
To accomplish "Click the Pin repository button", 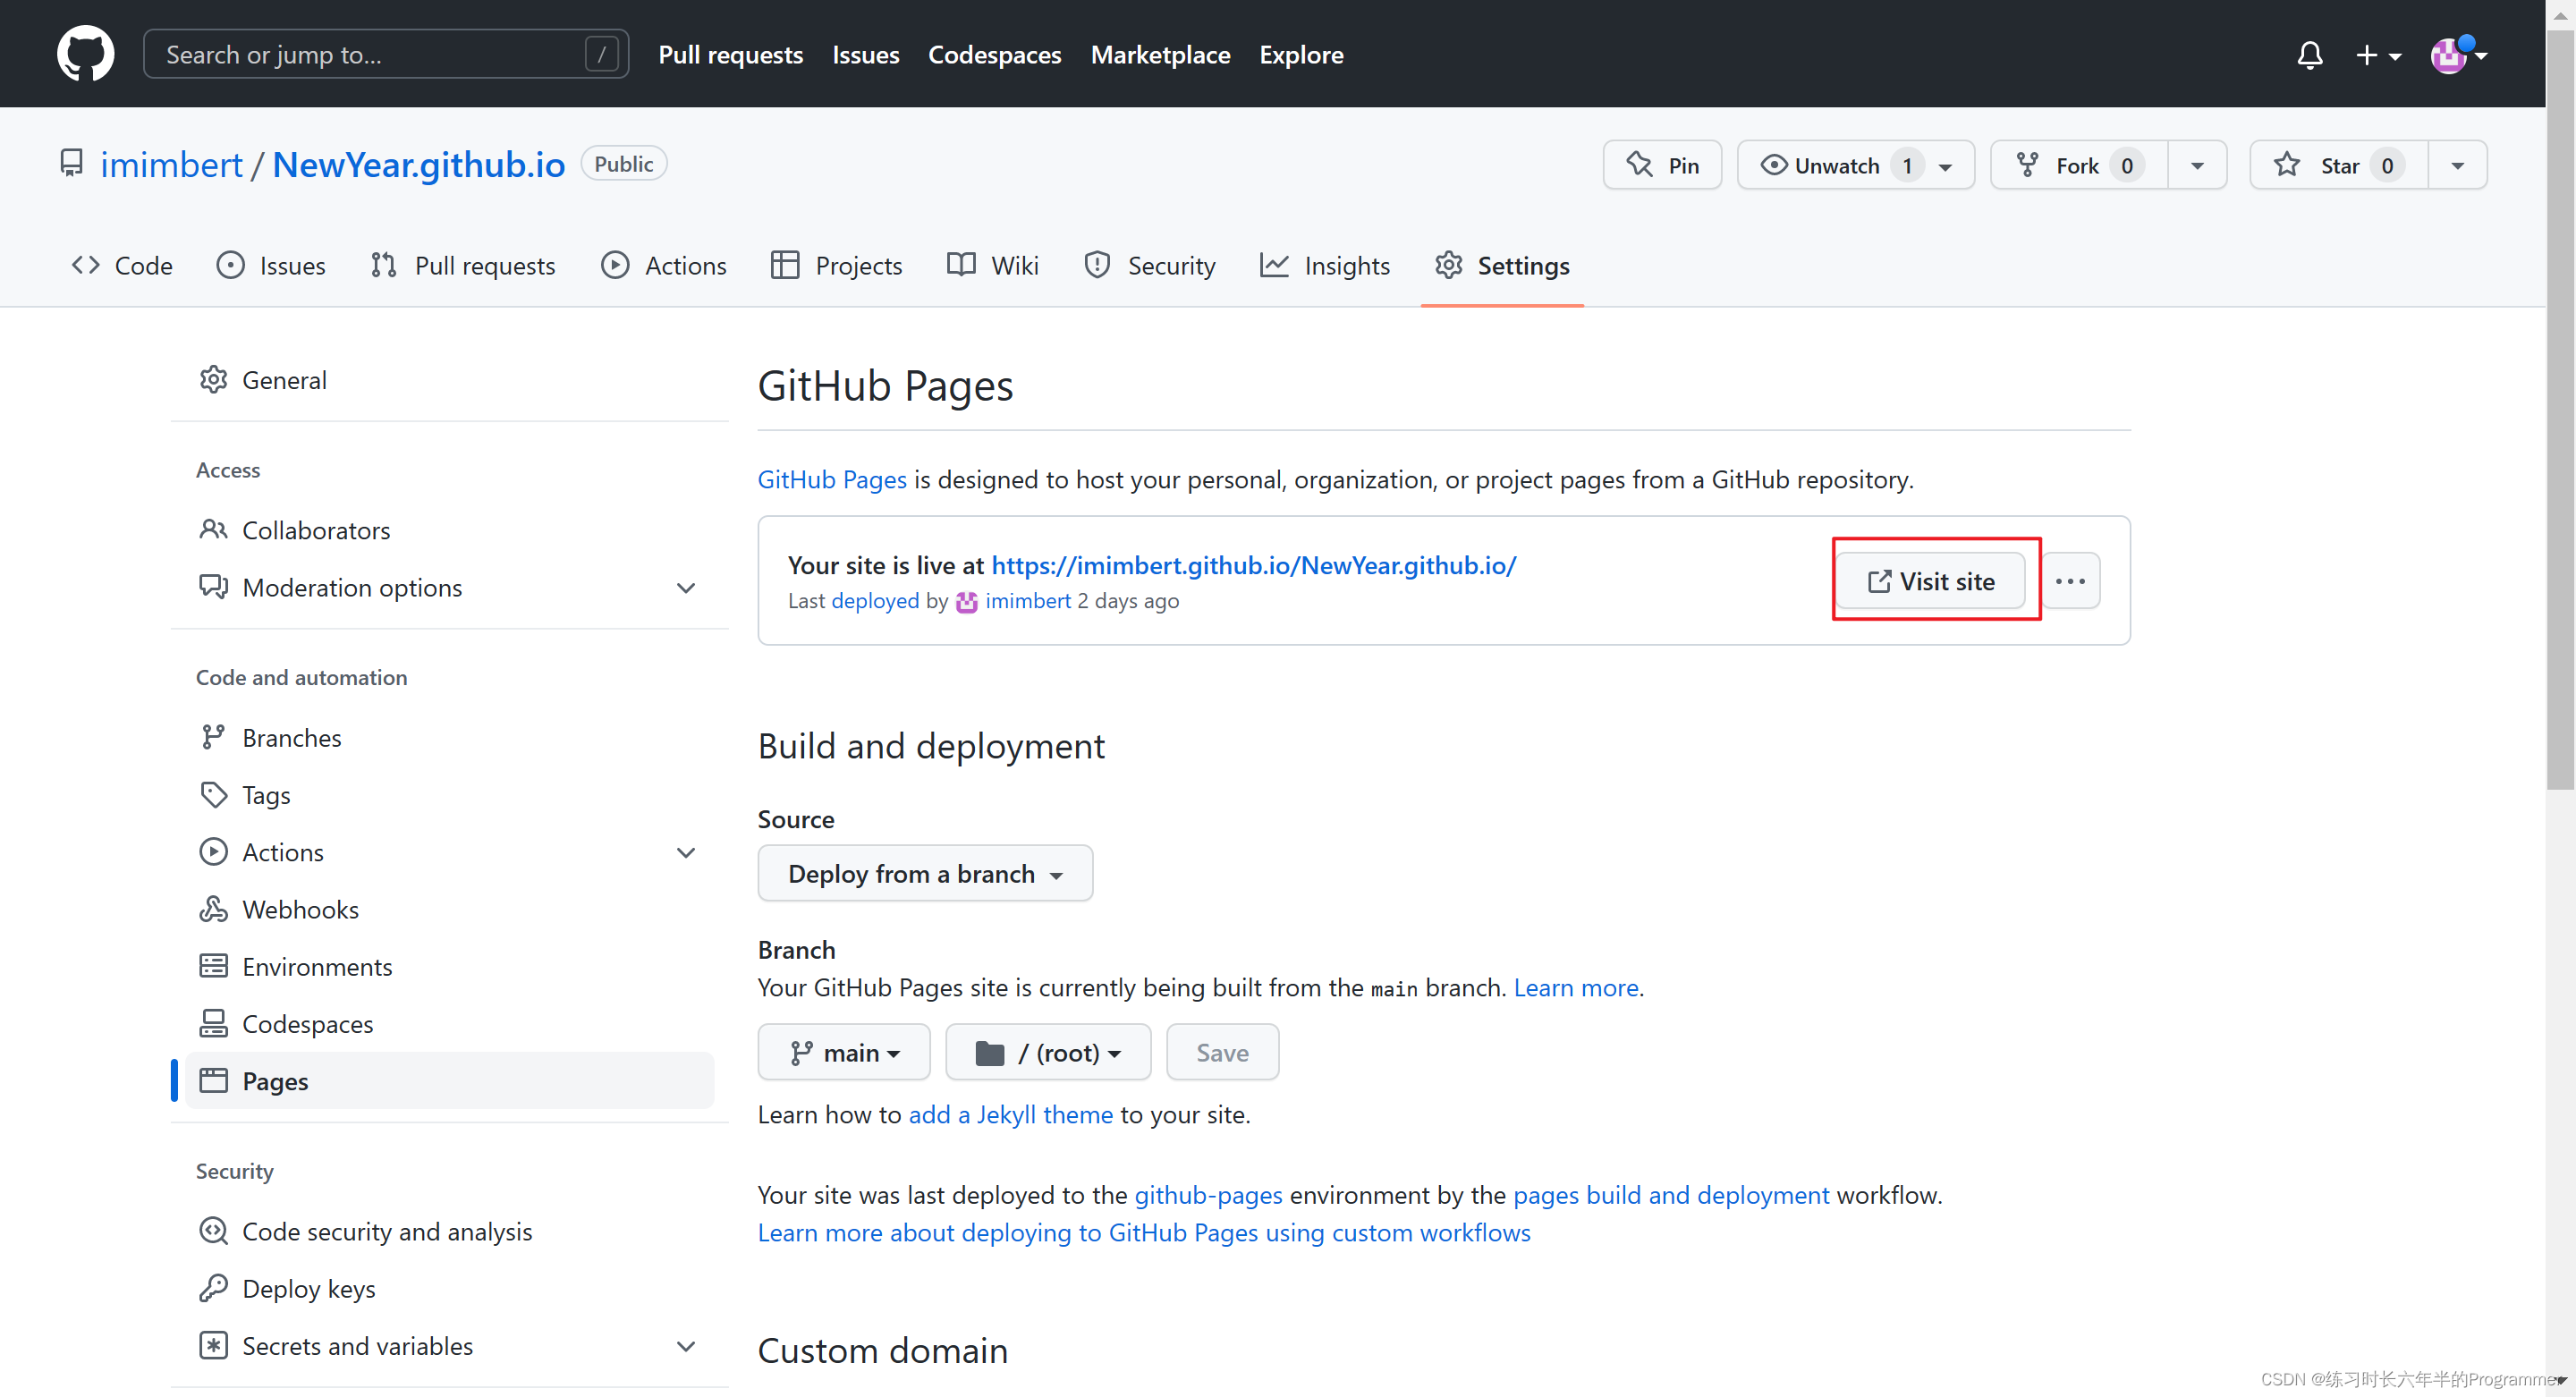I will 1662,165.
